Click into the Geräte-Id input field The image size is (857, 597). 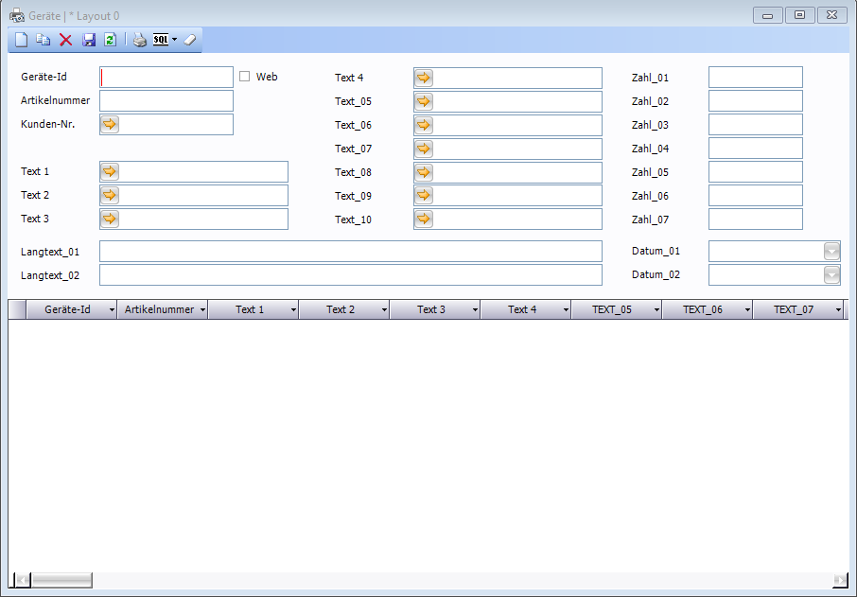pos(166,78)
